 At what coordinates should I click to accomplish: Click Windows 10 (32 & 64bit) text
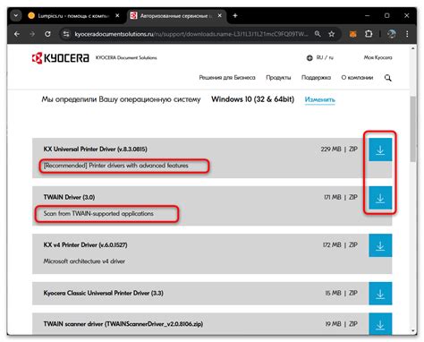pos(253,99)
